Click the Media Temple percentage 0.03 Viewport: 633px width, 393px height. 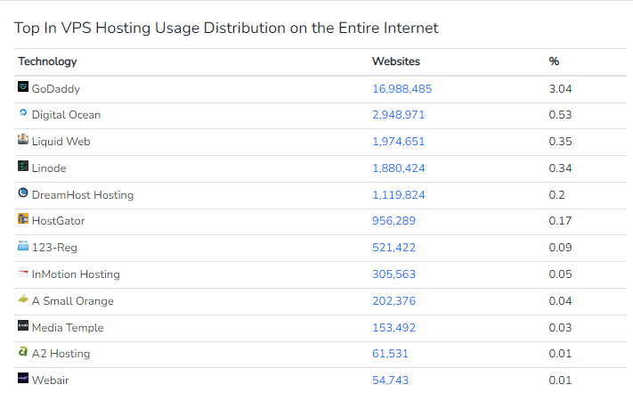560,328
